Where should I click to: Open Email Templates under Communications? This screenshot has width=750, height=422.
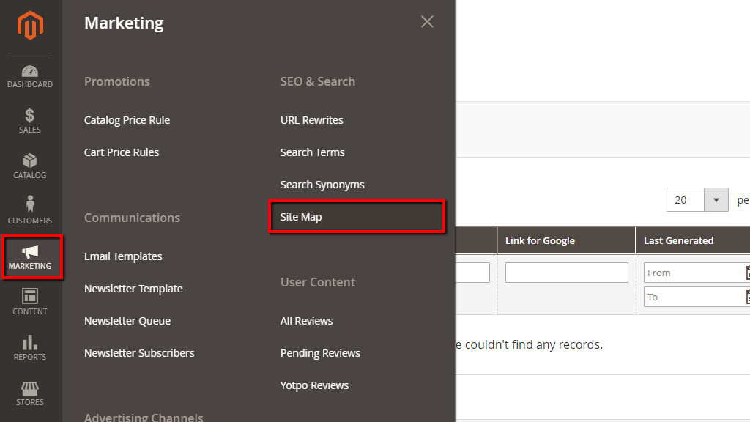[123, 256]
